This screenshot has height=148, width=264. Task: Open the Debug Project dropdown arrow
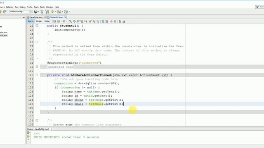tap(62, 12)
